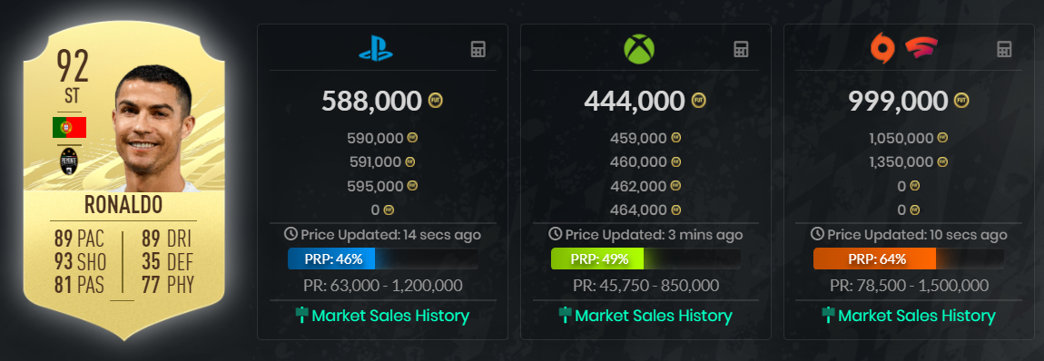This screenshot has width=1044, height=361.
Task: Click the PlayStation logo icon
Action: [x=376, y=49]
